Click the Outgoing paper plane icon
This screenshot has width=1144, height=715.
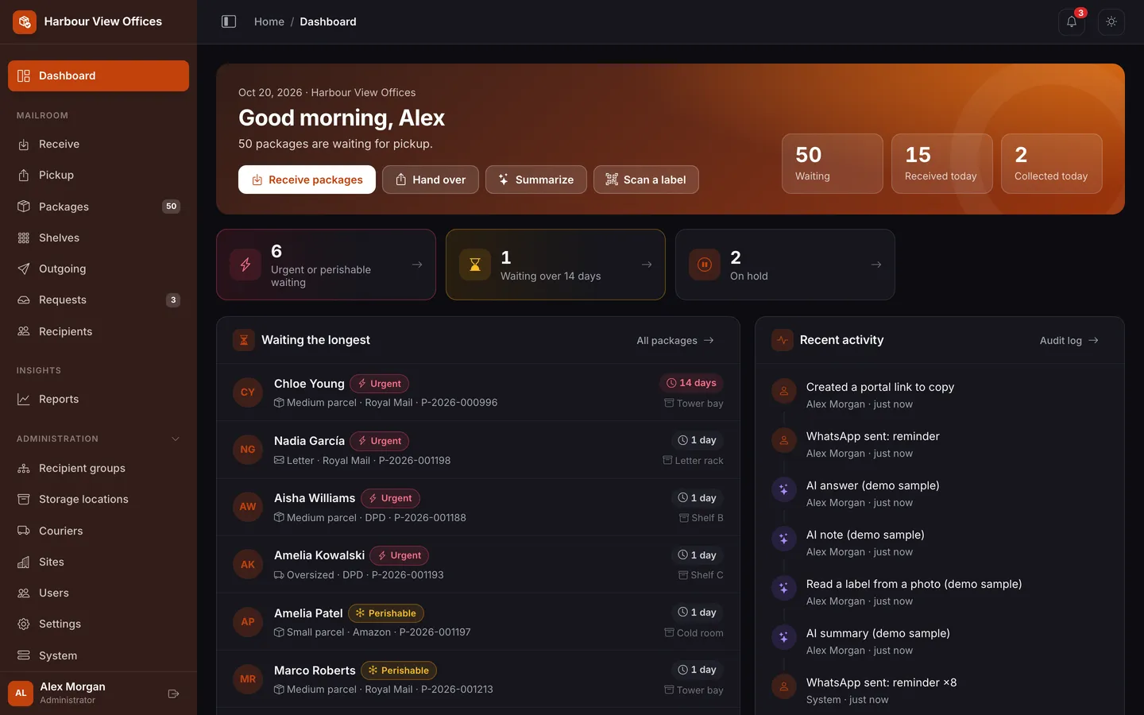(x=24, y=269)
